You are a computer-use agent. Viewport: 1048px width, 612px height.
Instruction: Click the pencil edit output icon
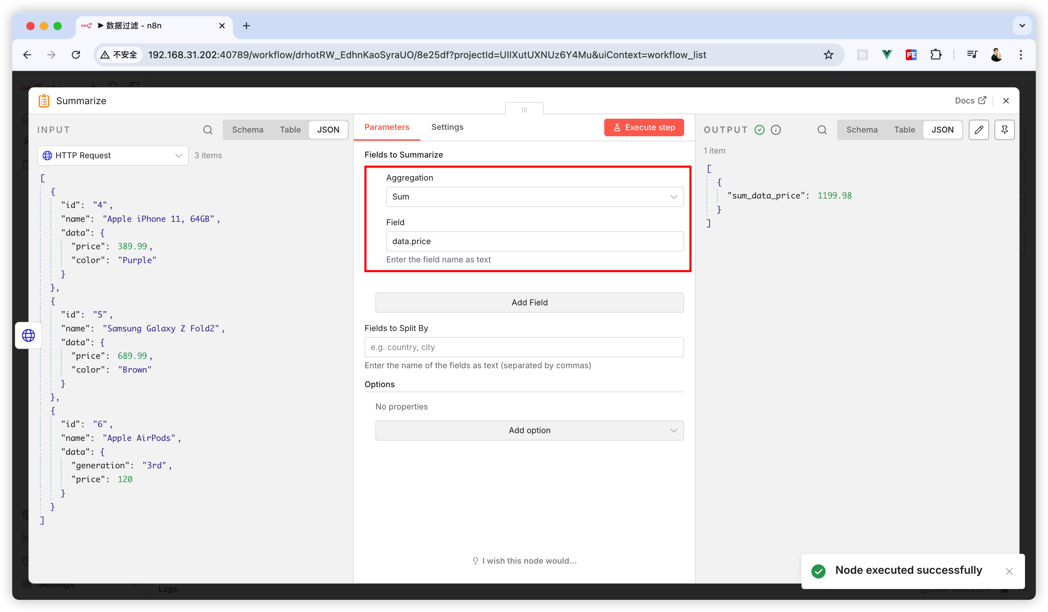pos(979,130)
